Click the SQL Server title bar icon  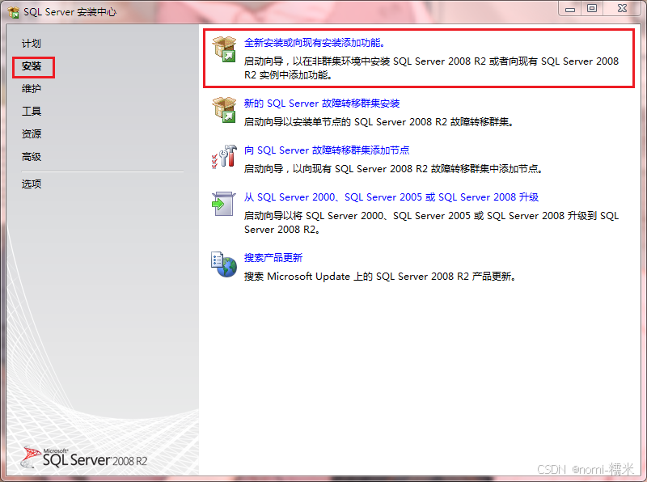tap(14, 12)
